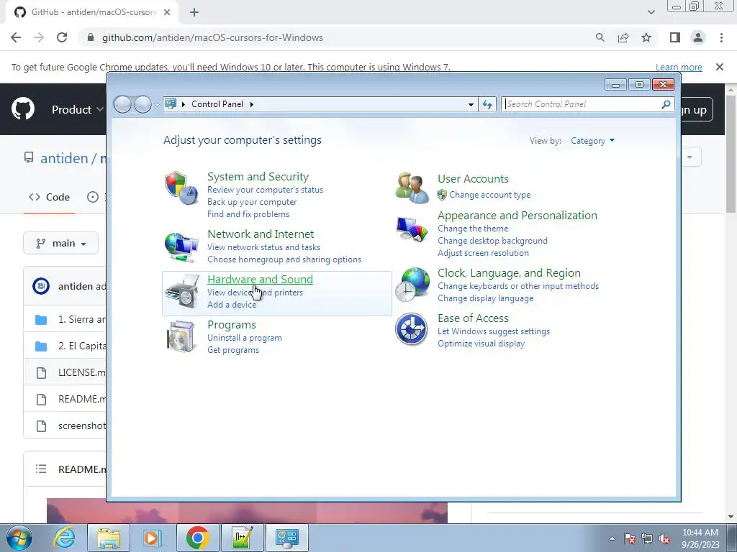Reload the Chrome page
Image resolution: width=737 pixels, height=552 pixels.
62,37
